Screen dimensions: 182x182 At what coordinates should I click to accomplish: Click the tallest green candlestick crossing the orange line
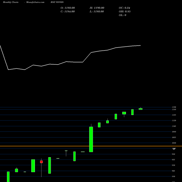coord(91,139)
